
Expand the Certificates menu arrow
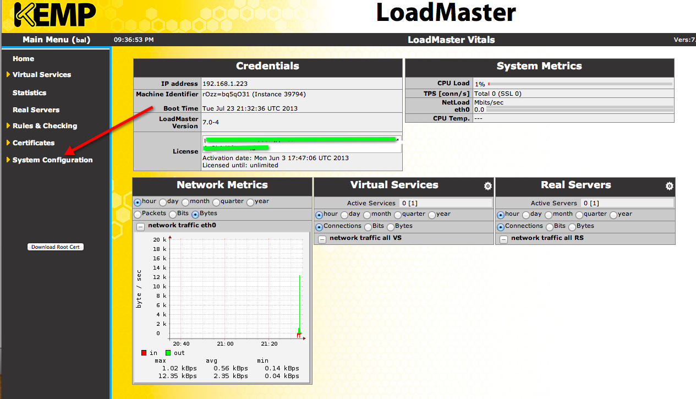pyautogui.click(x=8, y=143)
